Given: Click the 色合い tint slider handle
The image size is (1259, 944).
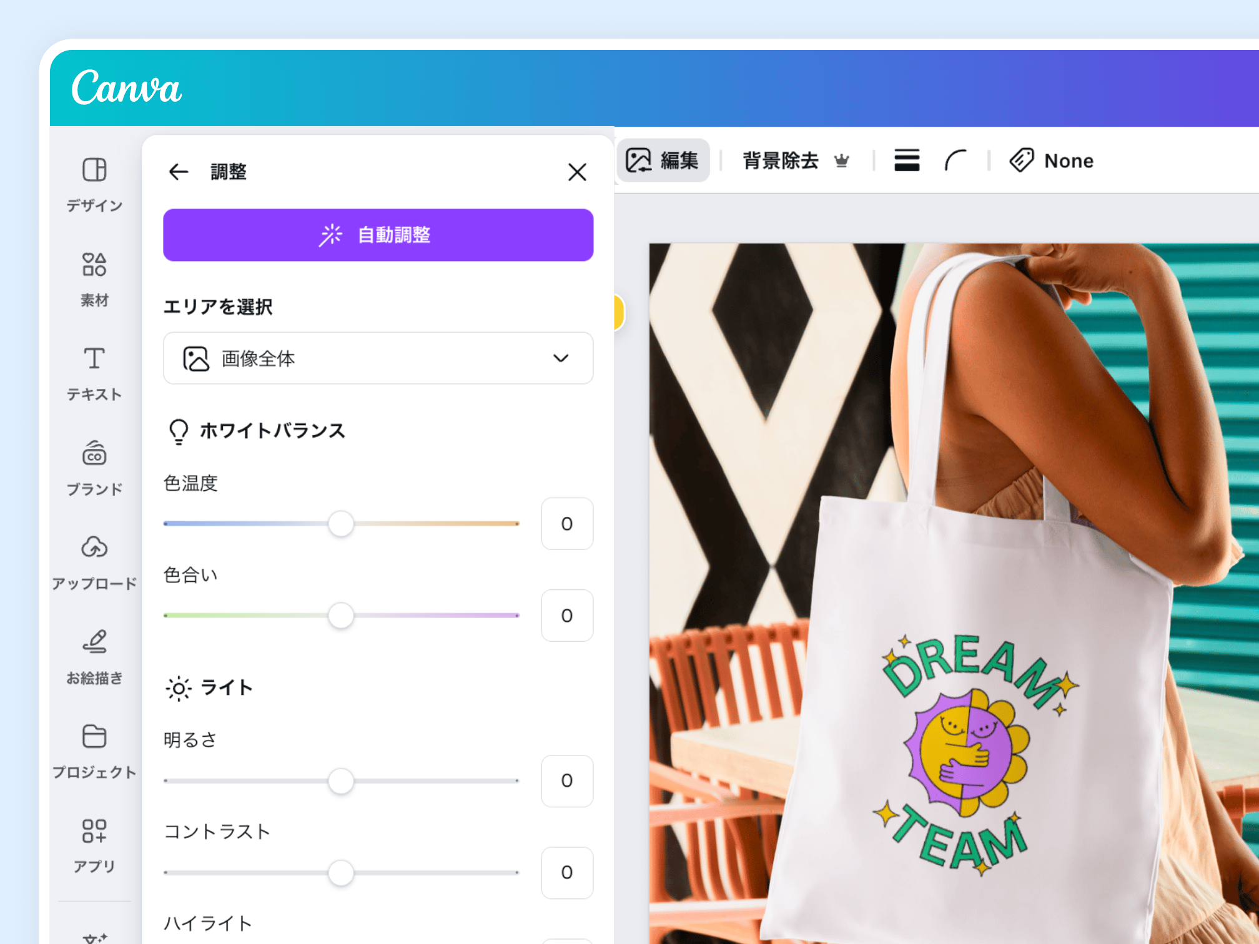Looking at the screenshot, I should [x=341, y=615].
